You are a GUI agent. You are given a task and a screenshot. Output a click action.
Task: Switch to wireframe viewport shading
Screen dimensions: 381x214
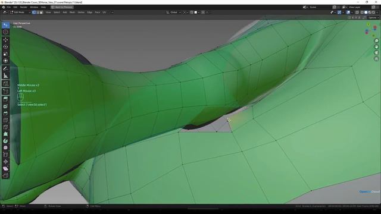[x=362, y=12]
